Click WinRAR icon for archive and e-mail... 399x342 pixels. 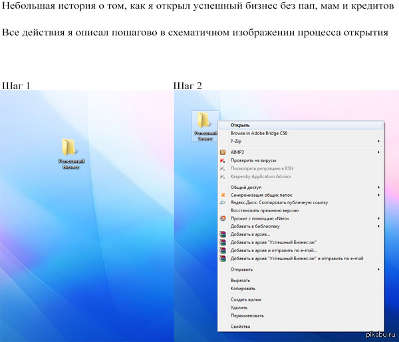pos(223,251)
